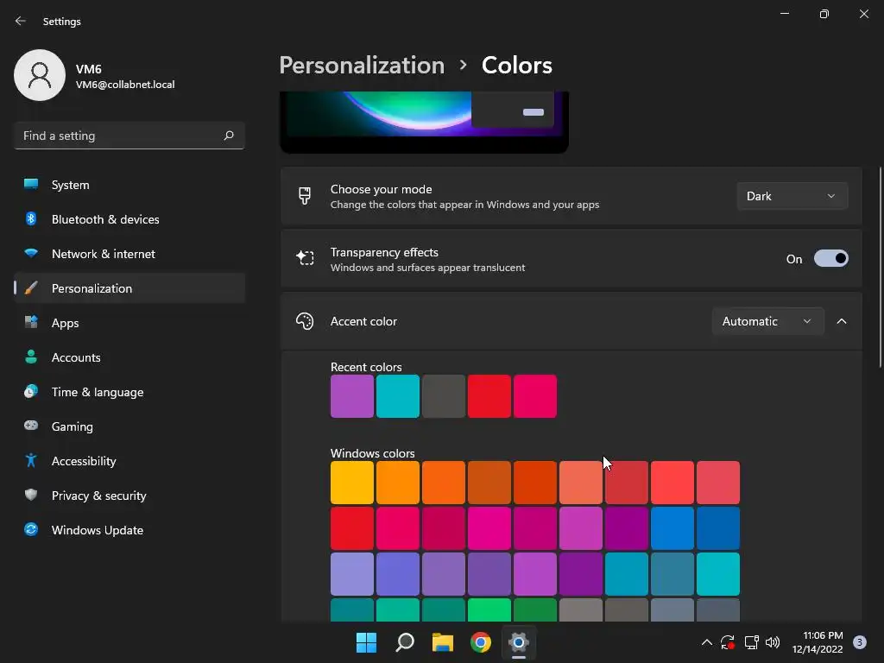
Task: Open File Explorer from the taskbar
Action: (x=443, y=642)
